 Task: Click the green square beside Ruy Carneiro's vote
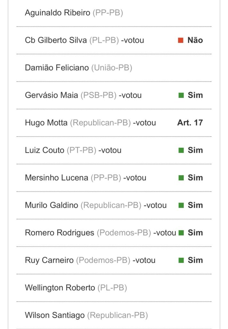(x=181, y=260)
